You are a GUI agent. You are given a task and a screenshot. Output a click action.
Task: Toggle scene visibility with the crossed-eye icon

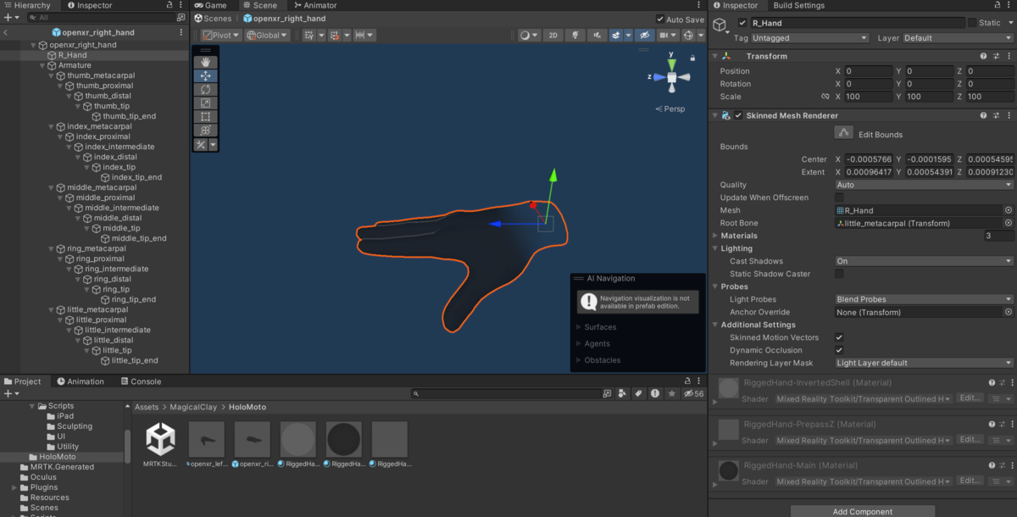pyautogui.click(x=645, y=35)
